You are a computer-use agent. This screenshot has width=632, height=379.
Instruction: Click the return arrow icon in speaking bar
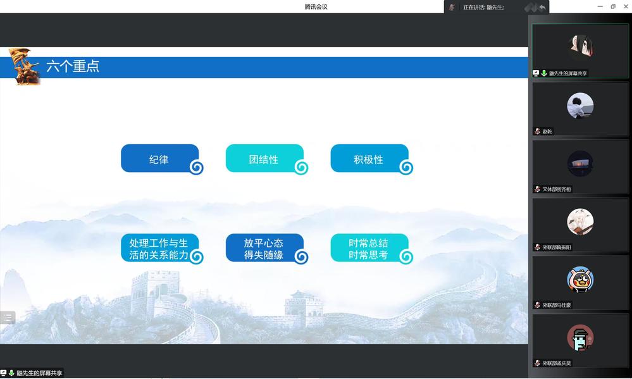tap(542, 7)
